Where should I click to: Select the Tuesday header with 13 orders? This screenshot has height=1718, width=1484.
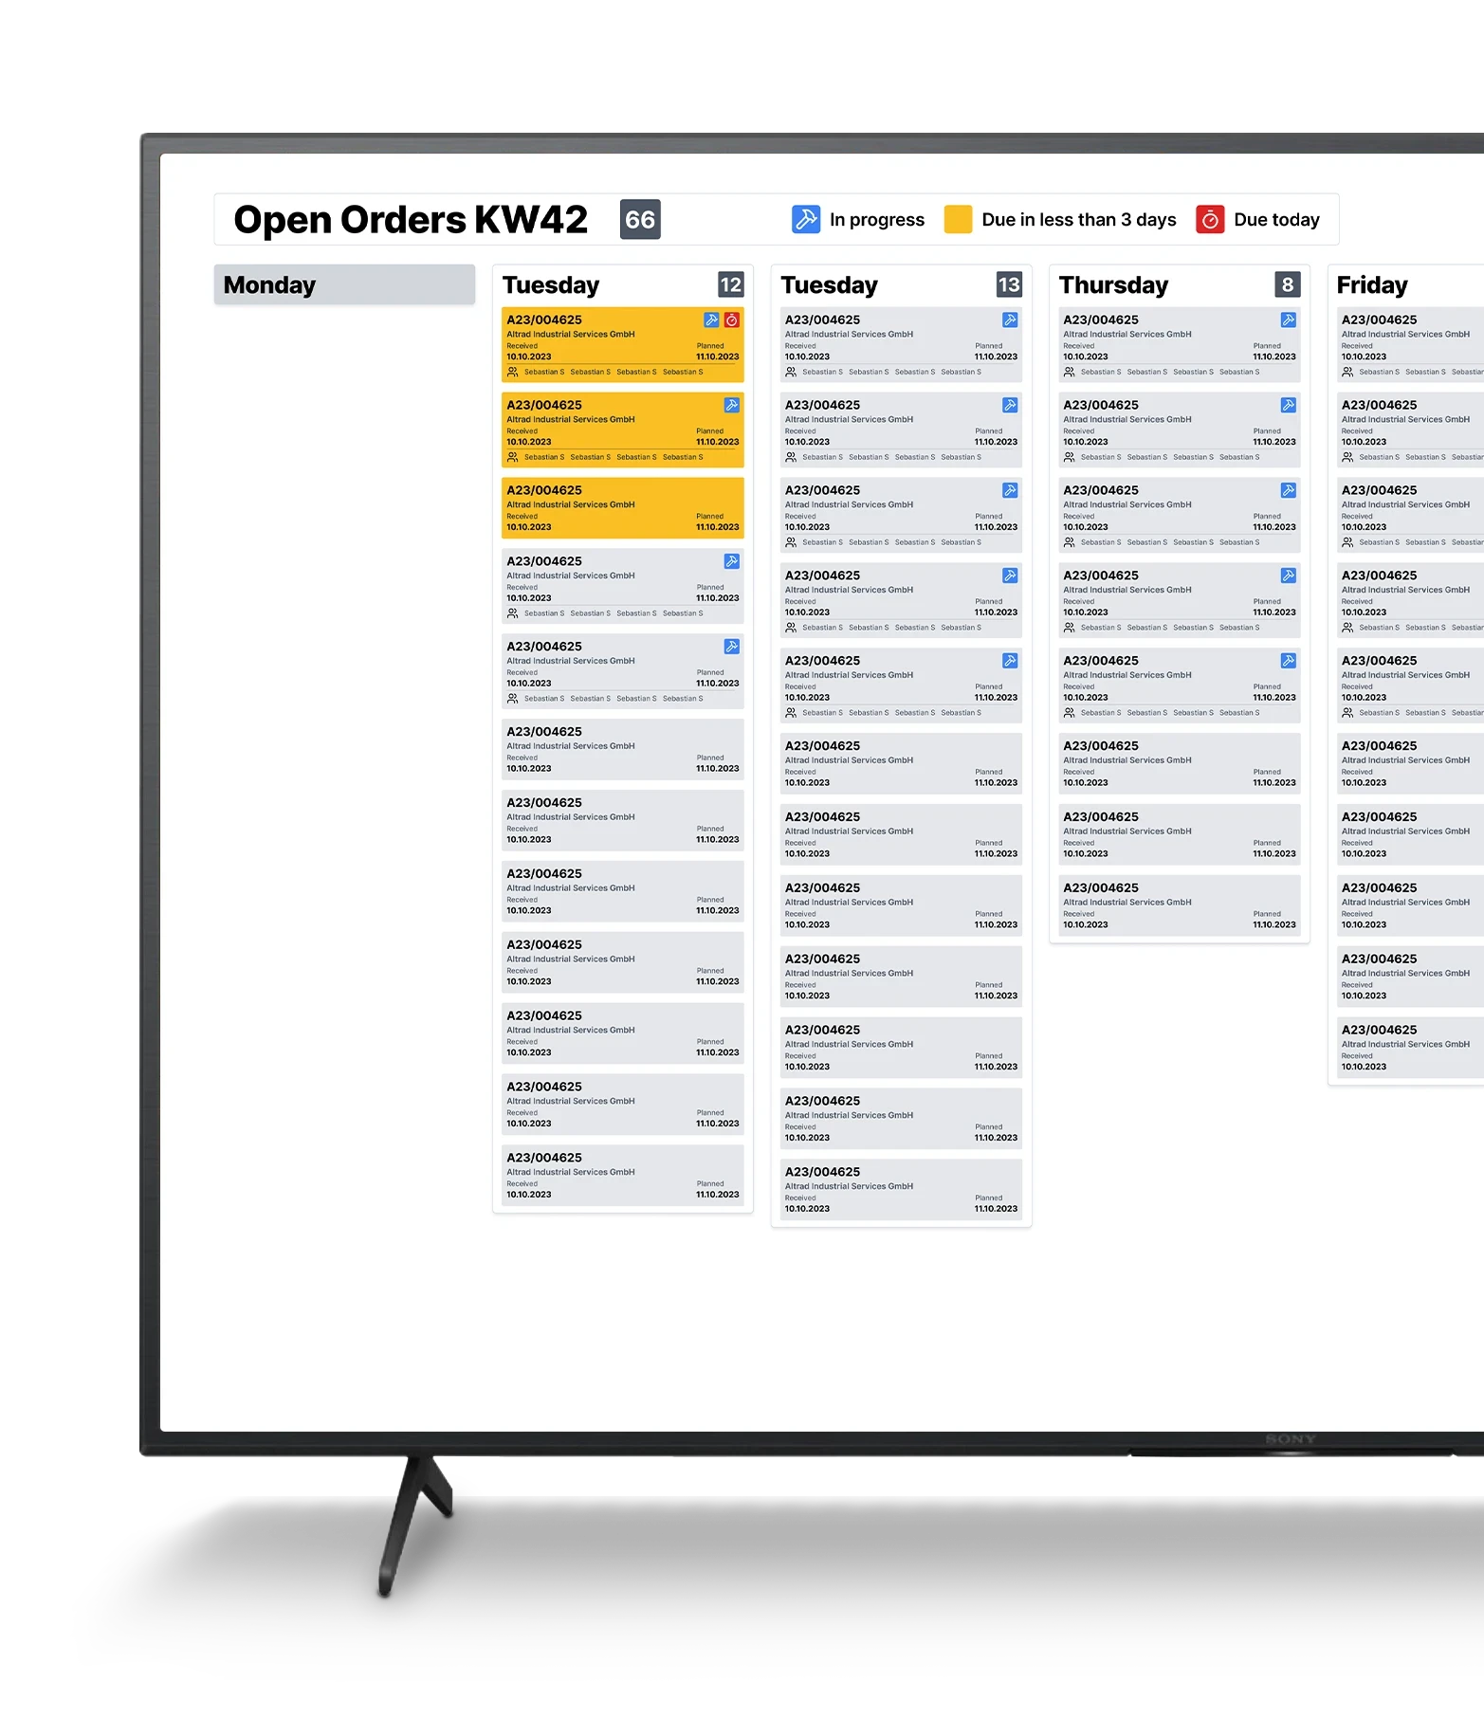[x=830, y=285]
